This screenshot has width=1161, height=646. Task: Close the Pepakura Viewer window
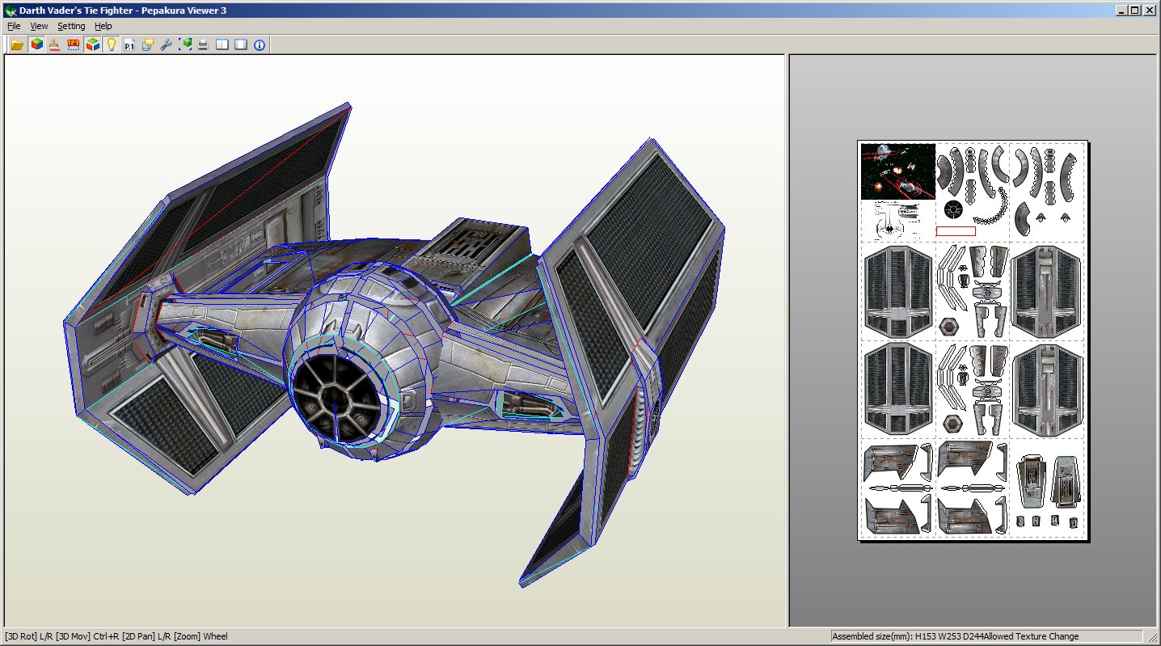tap(1150, 10)
